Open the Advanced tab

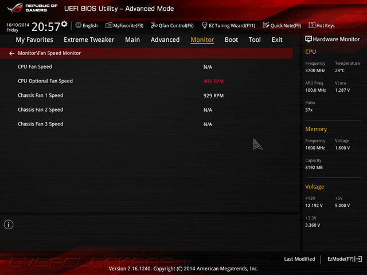point(165,40)
